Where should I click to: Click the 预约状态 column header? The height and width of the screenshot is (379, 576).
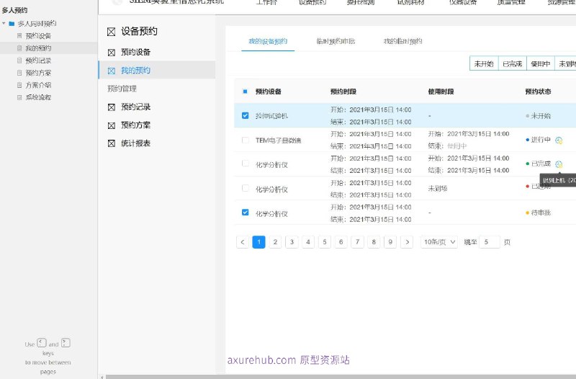click(x=538, y=92)
